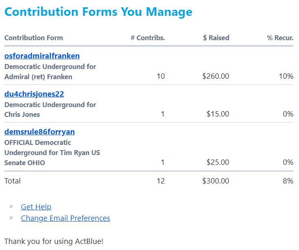Screen dimensions: 299x250
Task: Click the Contribution Forms You Manage heading
Action: (98, 12)
